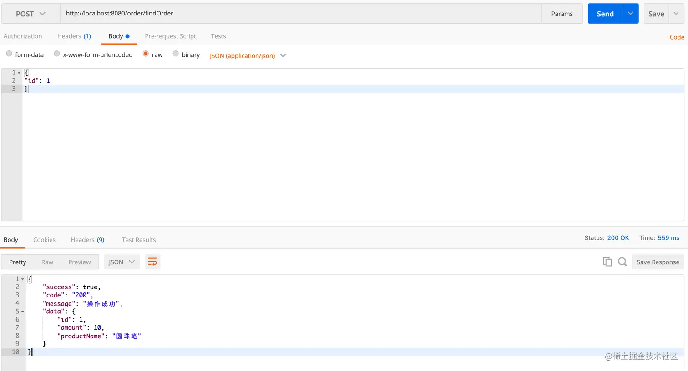The image size is (688, 371).
Task: Collapse the response root object fold arrow
Action: [23, 279]
